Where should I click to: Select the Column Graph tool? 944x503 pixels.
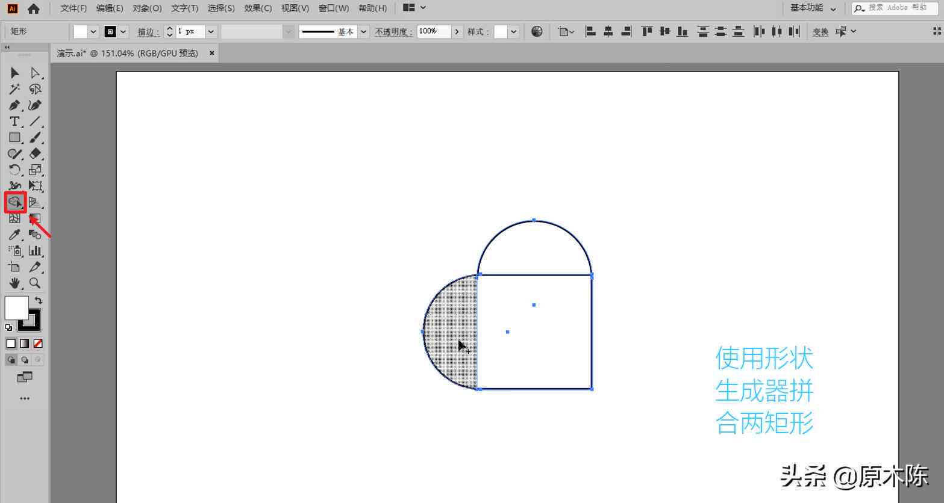36,251
